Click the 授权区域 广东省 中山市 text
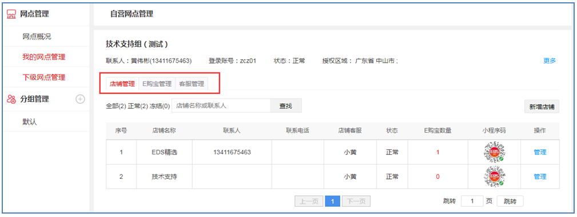The image size is (577, 217). [x=360, y=61]
